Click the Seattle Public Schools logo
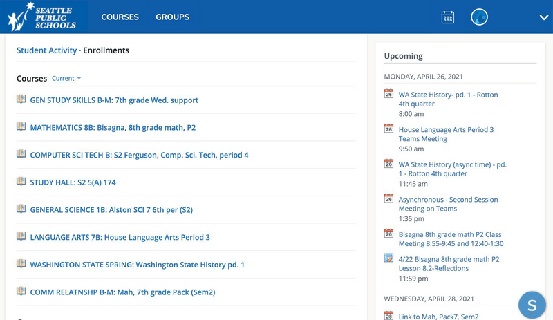Viewport: 553px width, 320px height. 42,17
